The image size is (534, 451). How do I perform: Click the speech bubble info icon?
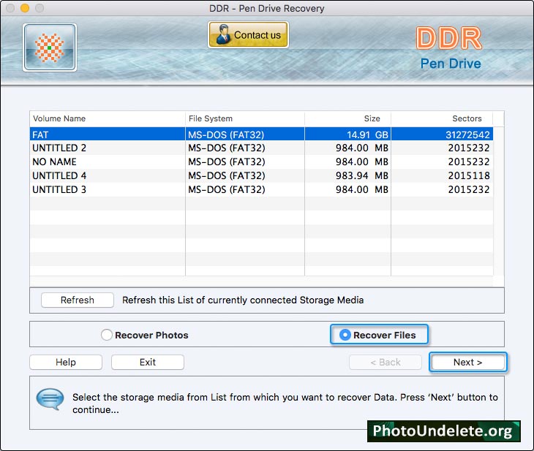pyautogui.click(x=50, y=399)
